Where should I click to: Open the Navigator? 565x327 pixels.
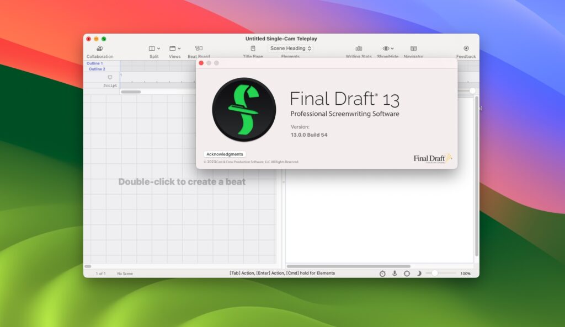[413, 50]
